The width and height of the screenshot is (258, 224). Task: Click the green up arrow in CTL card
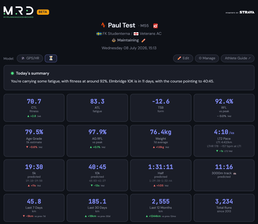coord(28,116)
